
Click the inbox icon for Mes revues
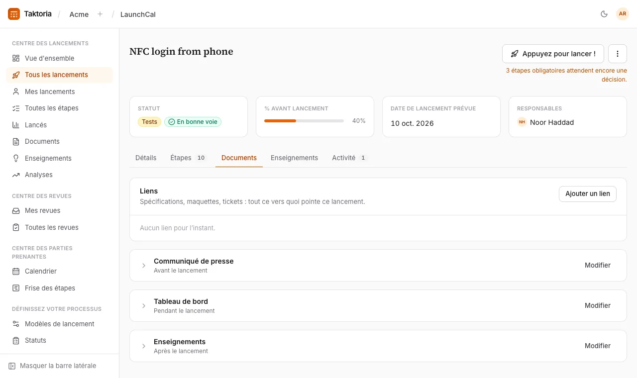[x=16, y=211]
